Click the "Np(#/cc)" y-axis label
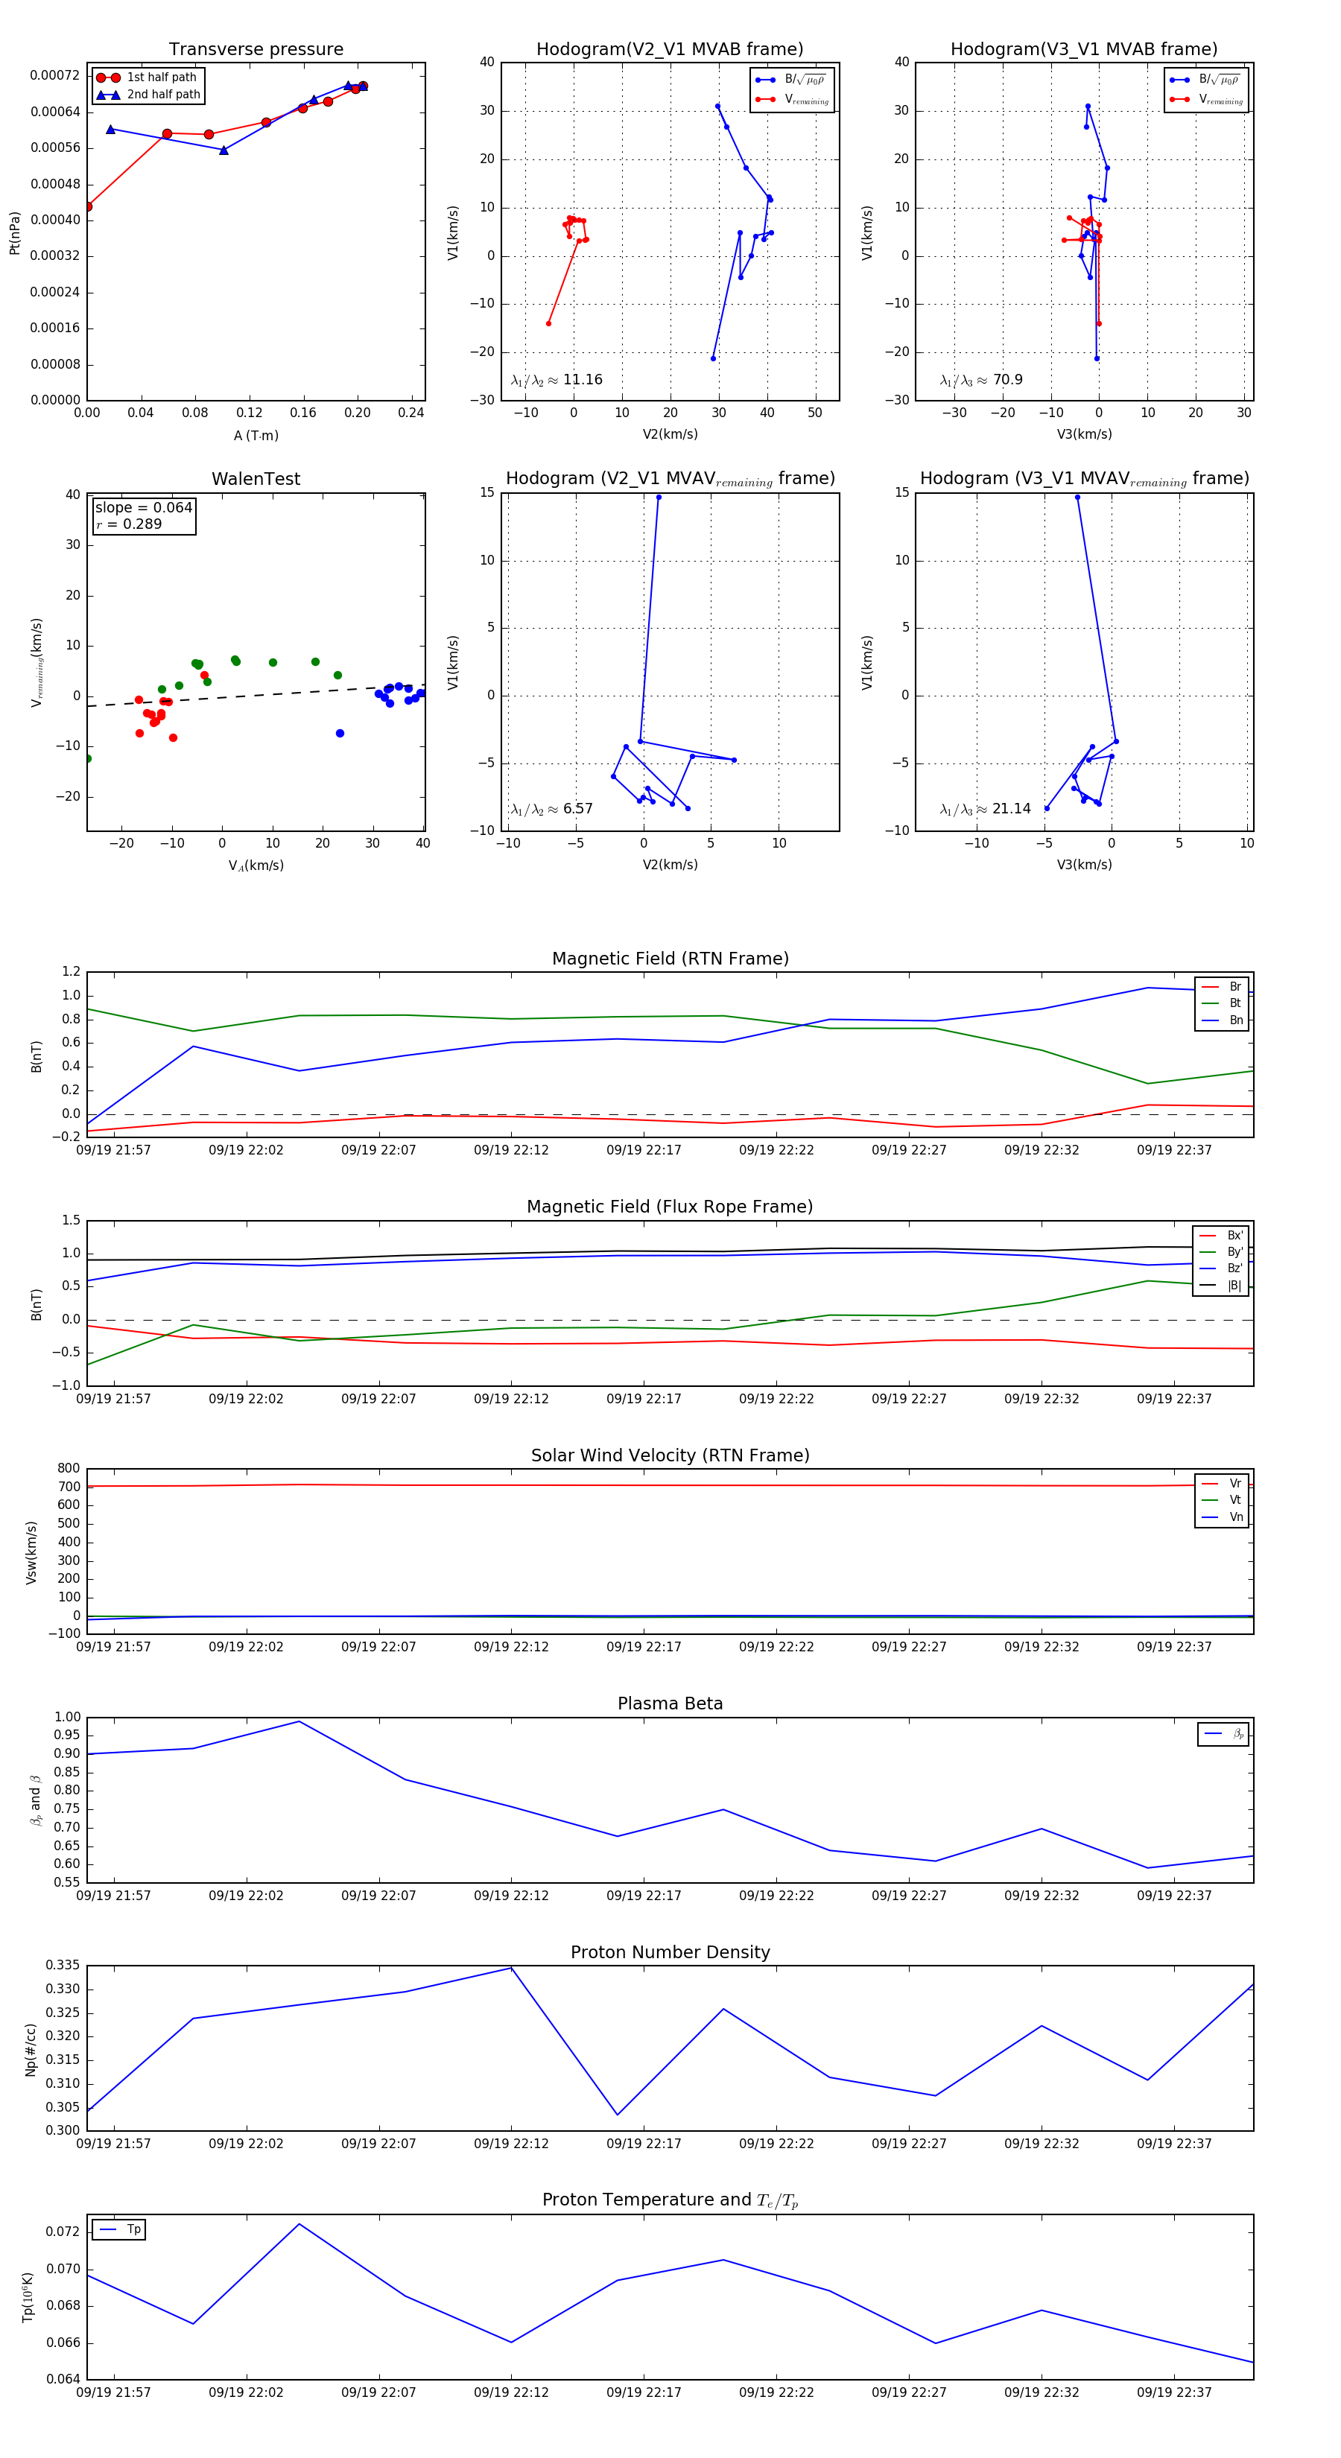Image resolution: width=1341 pixels, height=2458 pixels. 31,2050
